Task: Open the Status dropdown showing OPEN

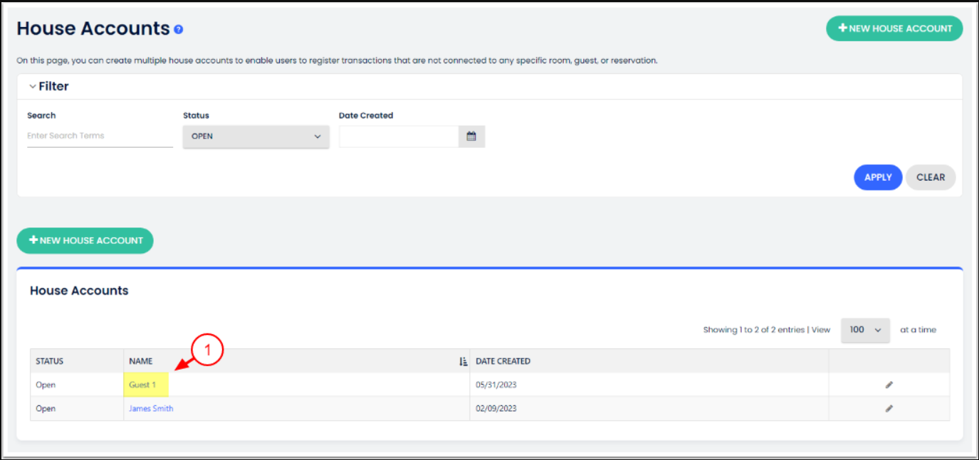Action: click(256, 137)
